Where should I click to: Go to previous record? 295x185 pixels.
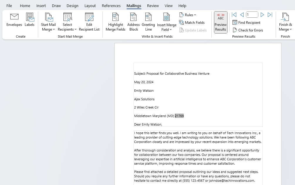[242, 15]
